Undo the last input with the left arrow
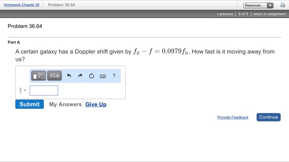Image resolution: width=289 pixels, height=162 pixels. tap(69, 76)
